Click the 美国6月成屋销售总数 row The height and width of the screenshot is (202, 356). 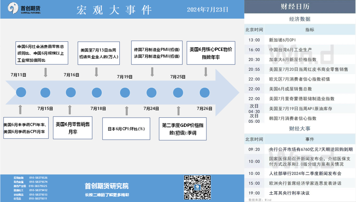300,88
